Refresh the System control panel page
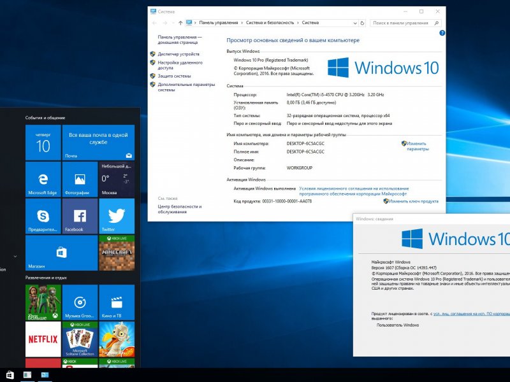 coord(362,23)
